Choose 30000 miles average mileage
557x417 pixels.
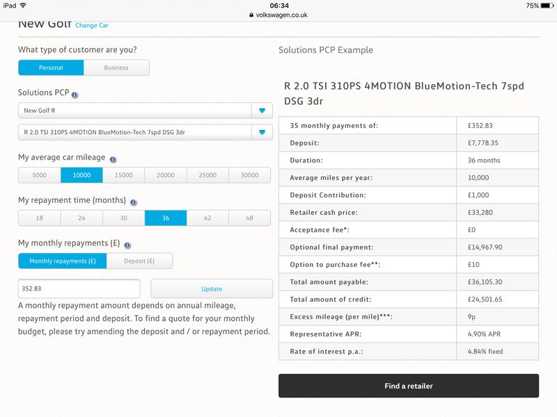[250, 175]
